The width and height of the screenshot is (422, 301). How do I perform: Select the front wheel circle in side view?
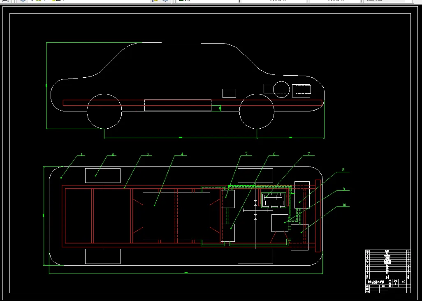tap(257, 111)
